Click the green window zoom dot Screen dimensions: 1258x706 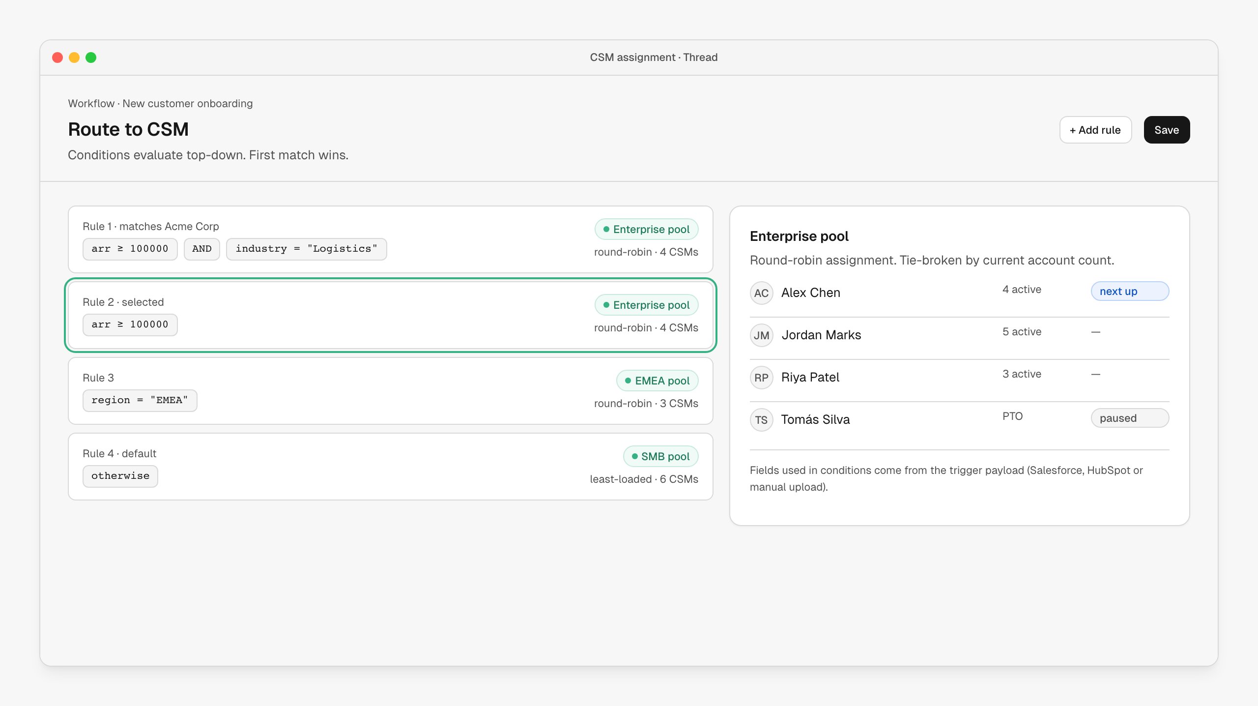pyautogui.click(x=91, y=58)
